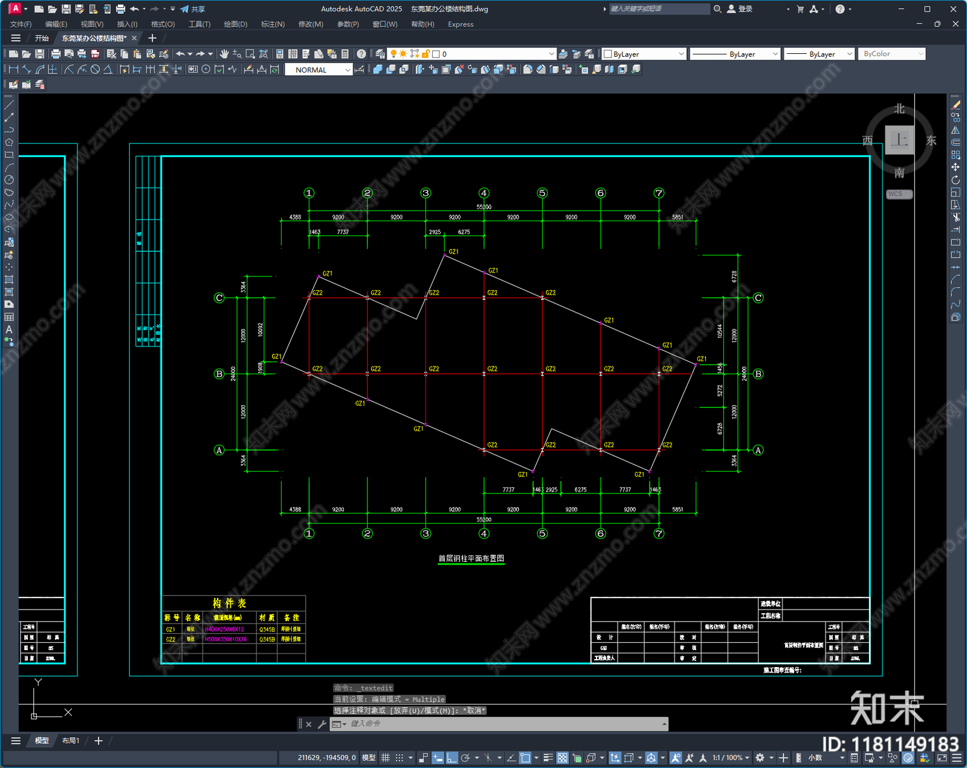The width and height of the screenshot is (967, 768).
Task: Switch to the 布局1 layout tab
Action: (x=71, y=741)
